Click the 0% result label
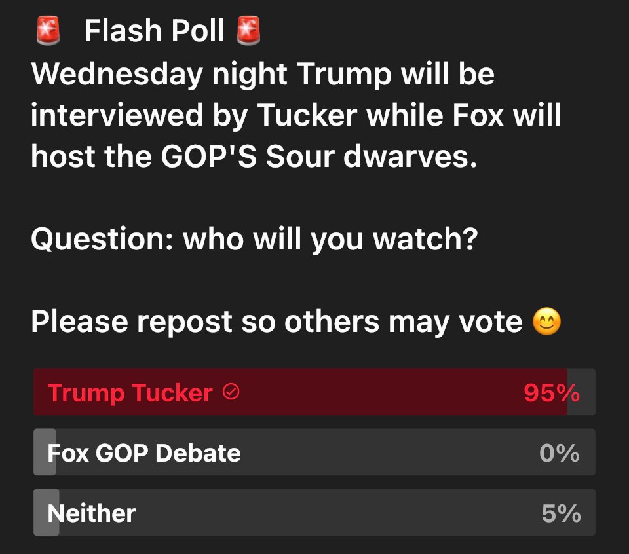Image resolution: width=629 pixels, height=554 pixels. (560, 452)
